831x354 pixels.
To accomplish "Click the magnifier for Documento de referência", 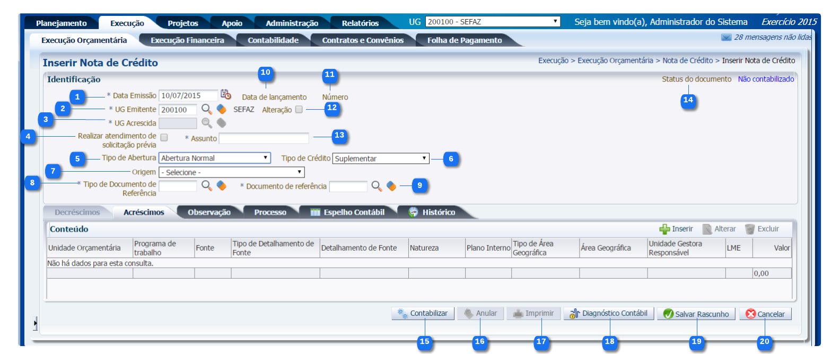I will (376, 186).
